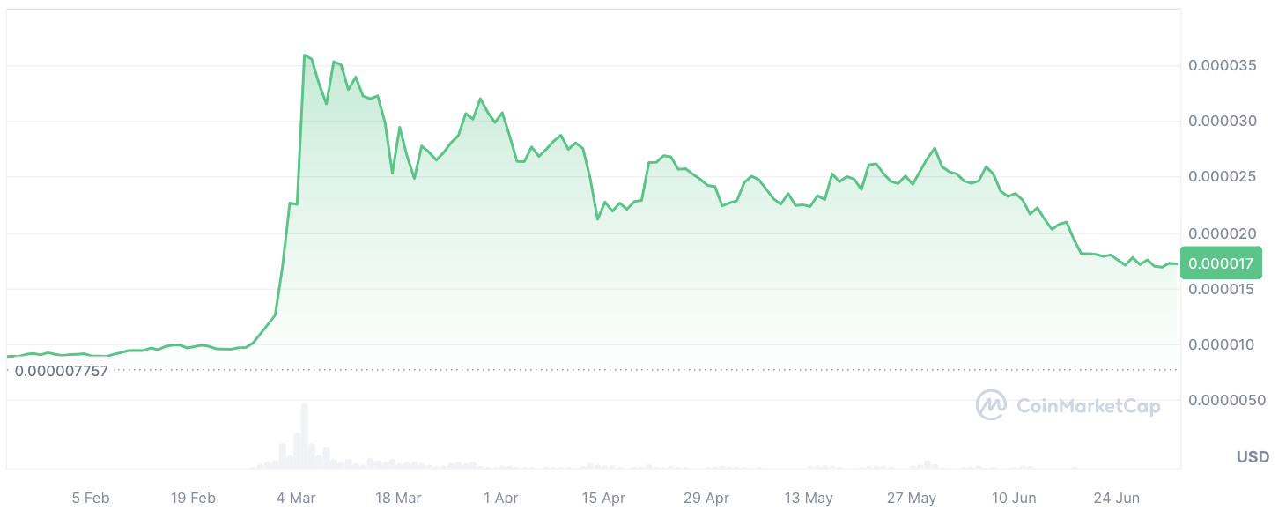Click the CoinMarketCap watermark text

click(1088, 406)
